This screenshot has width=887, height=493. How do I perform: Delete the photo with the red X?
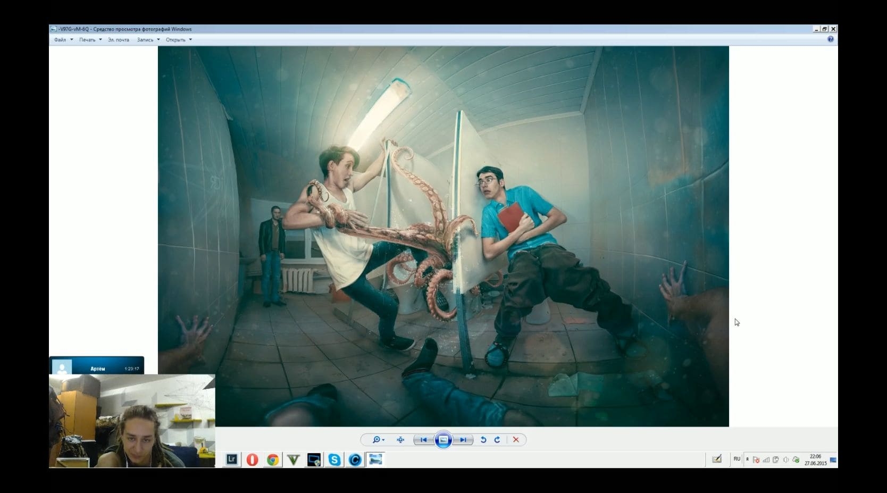point(516,440)
